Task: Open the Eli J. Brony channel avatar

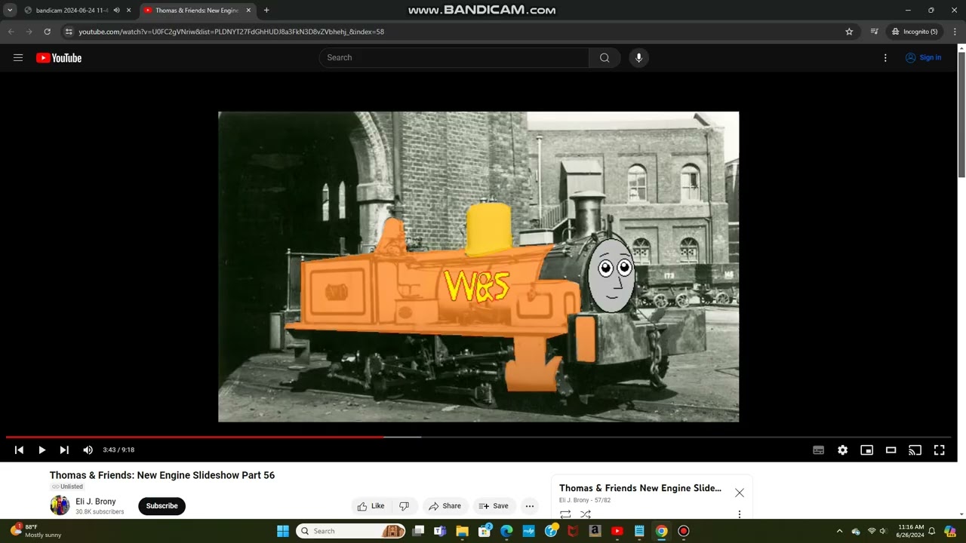Action: (60, 505)
